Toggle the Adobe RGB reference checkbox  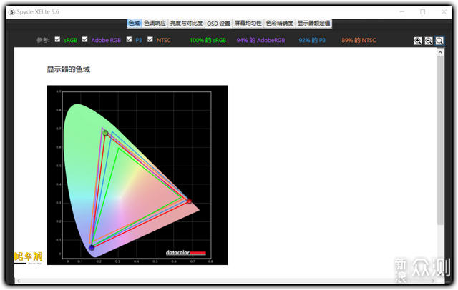84,39
